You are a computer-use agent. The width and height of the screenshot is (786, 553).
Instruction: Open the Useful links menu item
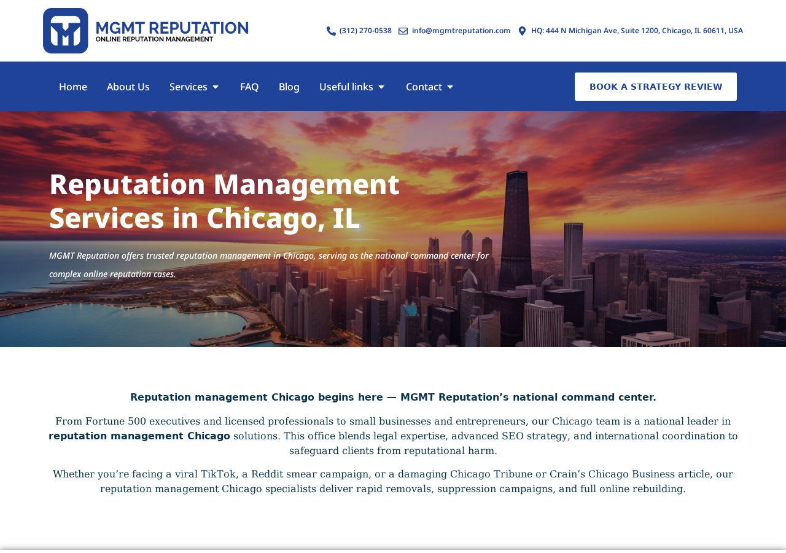346,87
